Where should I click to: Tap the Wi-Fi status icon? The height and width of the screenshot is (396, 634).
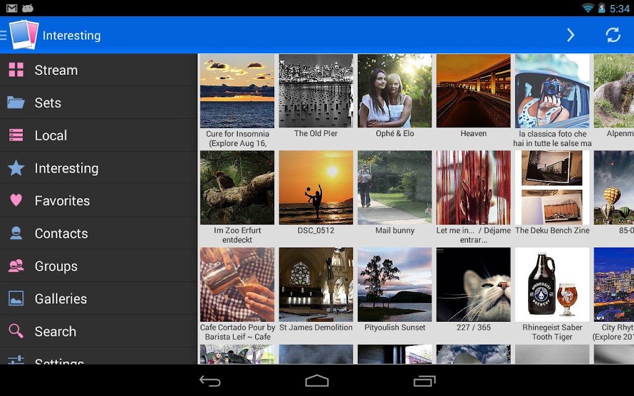pyautogui.click(x=588, y=8)
